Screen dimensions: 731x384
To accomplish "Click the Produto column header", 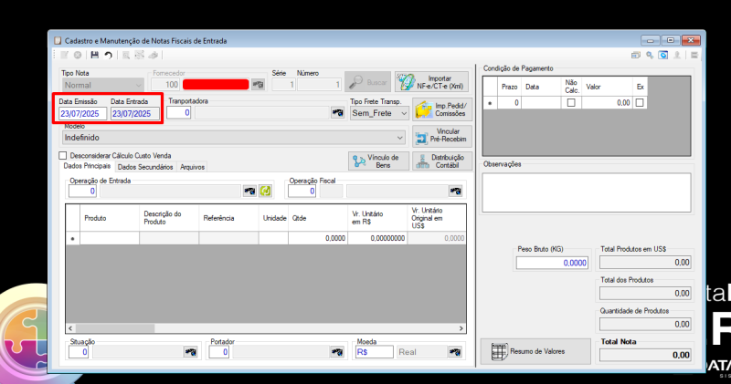I will click(x=110, y=218).
